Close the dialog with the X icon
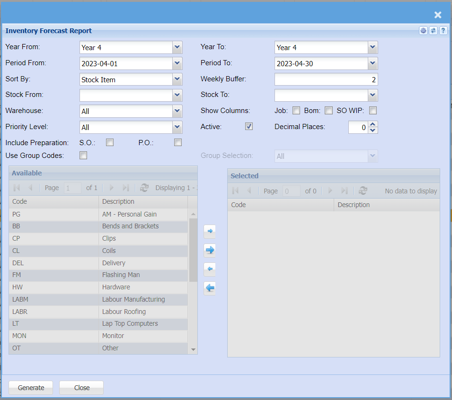The image size is (452, 400). click(438, 15)
